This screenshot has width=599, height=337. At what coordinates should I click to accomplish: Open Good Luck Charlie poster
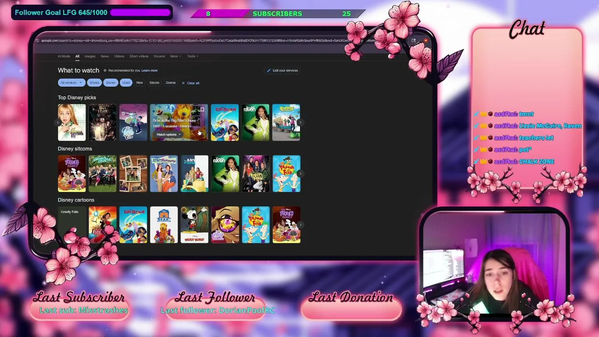click(x=102, y=174)
